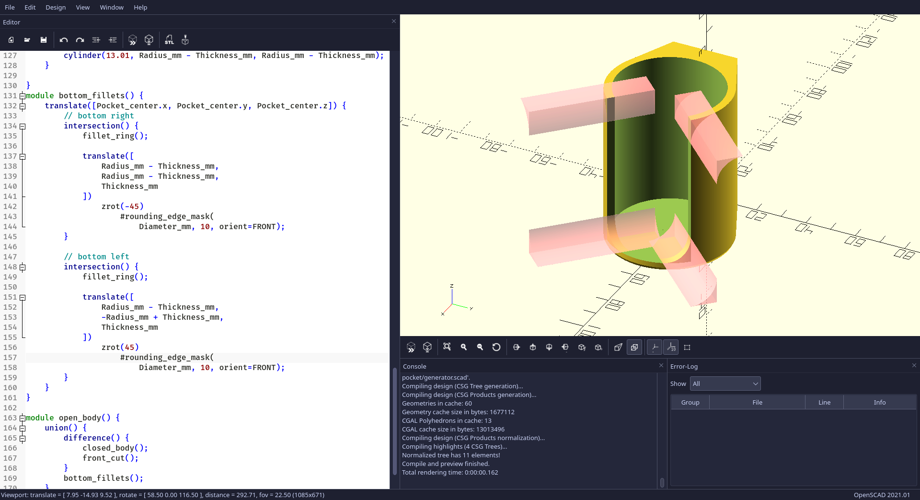This screenshot has height=500, width=920.
Task: Save the current SCAD file
Action: coord(44,40)
